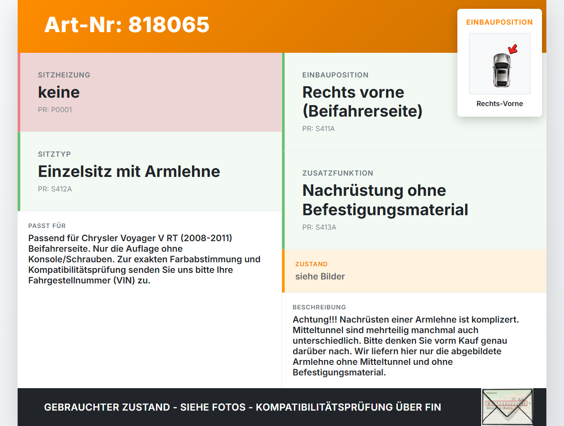Click the car position diagram image
The height and width of the screenshot is (426, 564).
click(500, 64)
